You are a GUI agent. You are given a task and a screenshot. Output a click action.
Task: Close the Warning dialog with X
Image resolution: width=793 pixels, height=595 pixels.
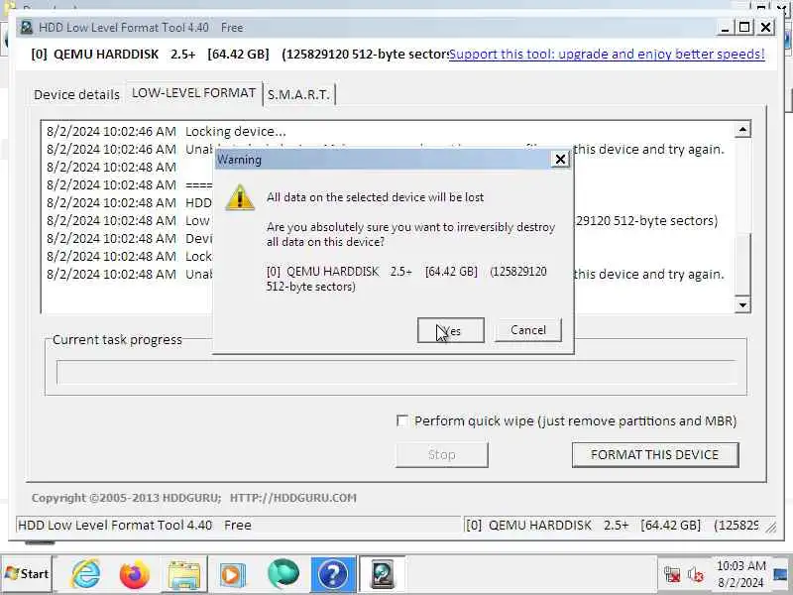pos(560,160)
